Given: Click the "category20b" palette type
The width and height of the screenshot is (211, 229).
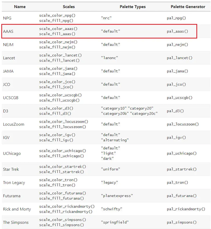Looking at the screenshot, I should (115, 114).
